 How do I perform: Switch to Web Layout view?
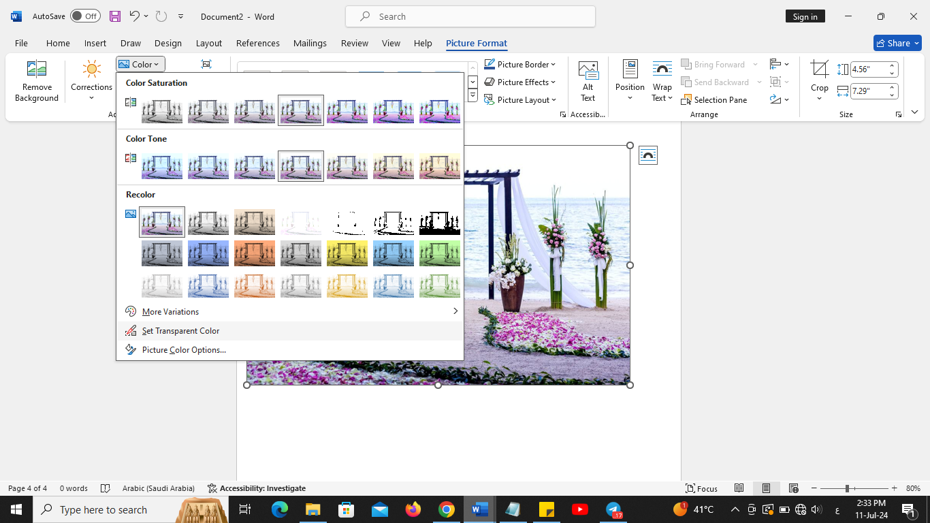coord(793,488)
